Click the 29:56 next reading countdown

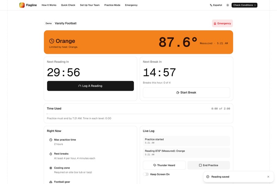point(64,72)
